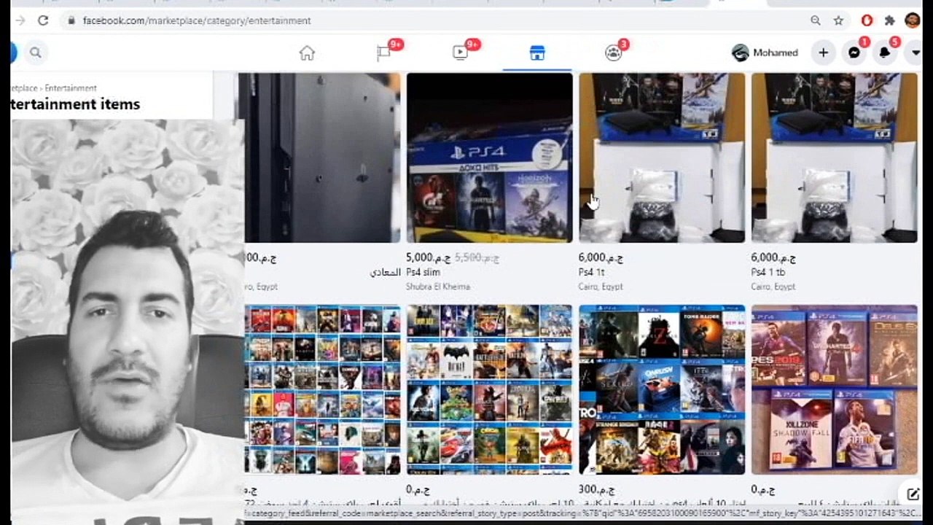Click the Ps4 slim title text
Screen dimensions: 933x525
(x=423, y=272)
